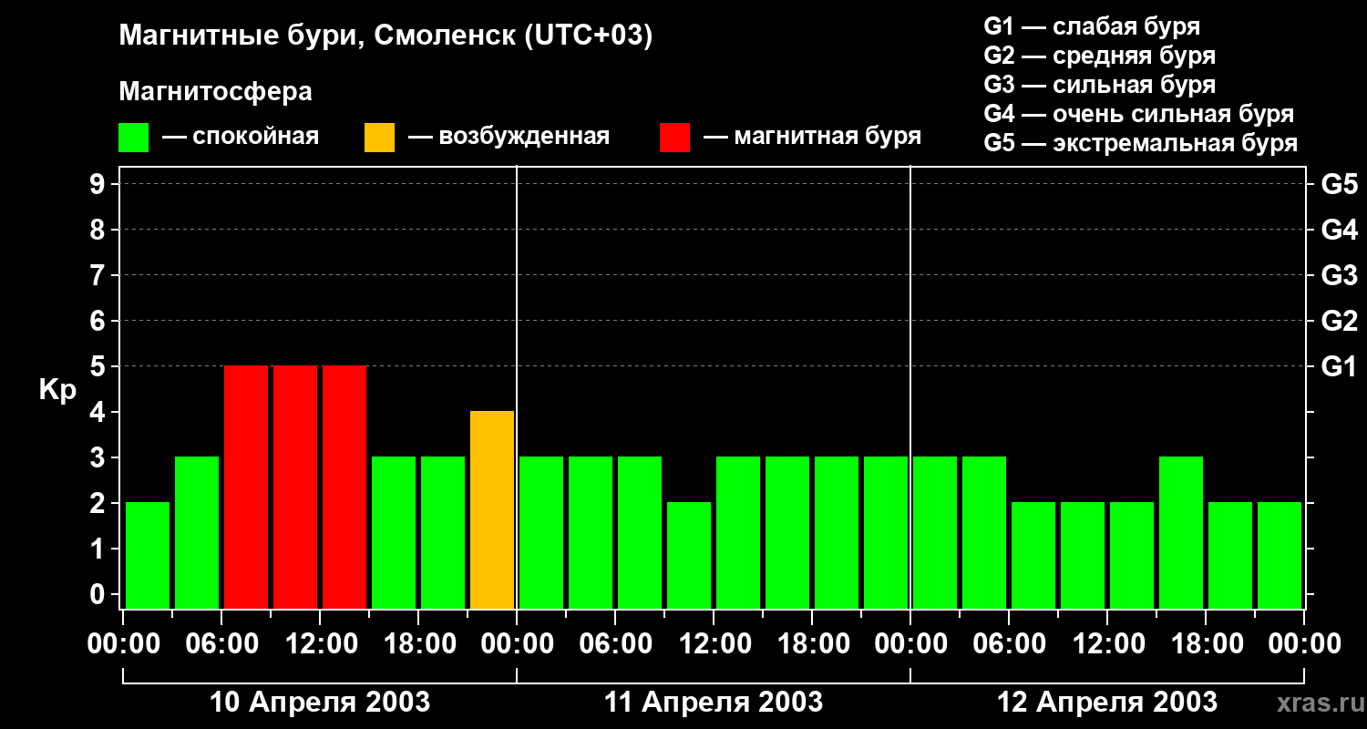This screenshot has width=1367, height=729.
Task: Click the Kp 2 bar at midday on 11 April
Action: pyautogui.click(x=689, y=555)
